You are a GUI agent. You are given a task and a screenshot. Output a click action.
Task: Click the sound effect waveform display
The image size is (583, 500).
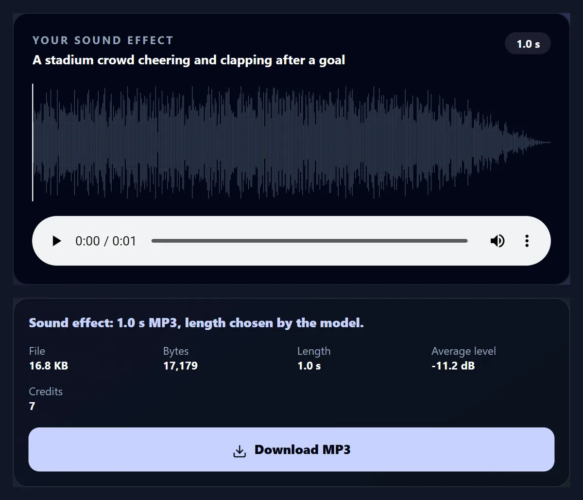(x=291, y=143)
